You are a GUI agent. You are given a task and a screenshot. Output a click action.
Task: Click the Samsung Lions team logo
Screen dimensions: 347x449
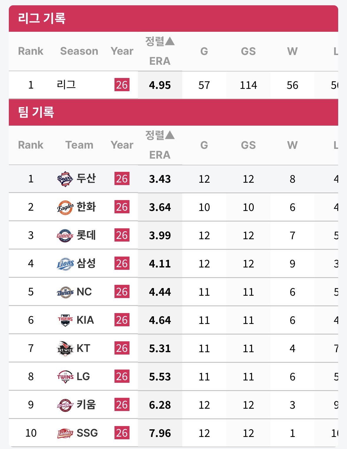pyautogui.click(x=65, y=264)
